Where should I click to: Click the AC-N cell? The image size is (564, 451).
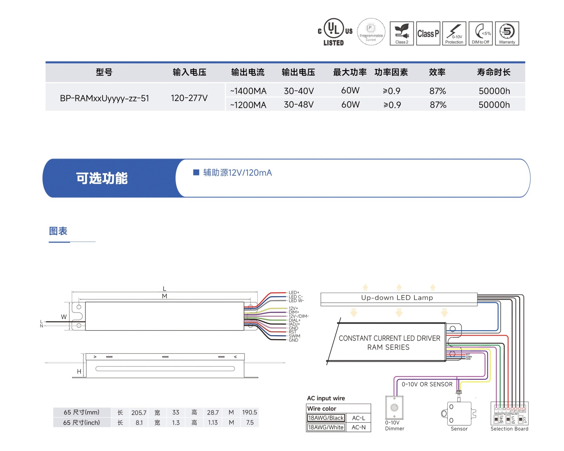pos(358,427)
